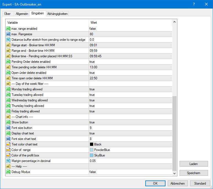Image resolution: width=213 pixels, height=189 pixels.
Task: Select the Eingaben tab
Action: click(38, 13)
